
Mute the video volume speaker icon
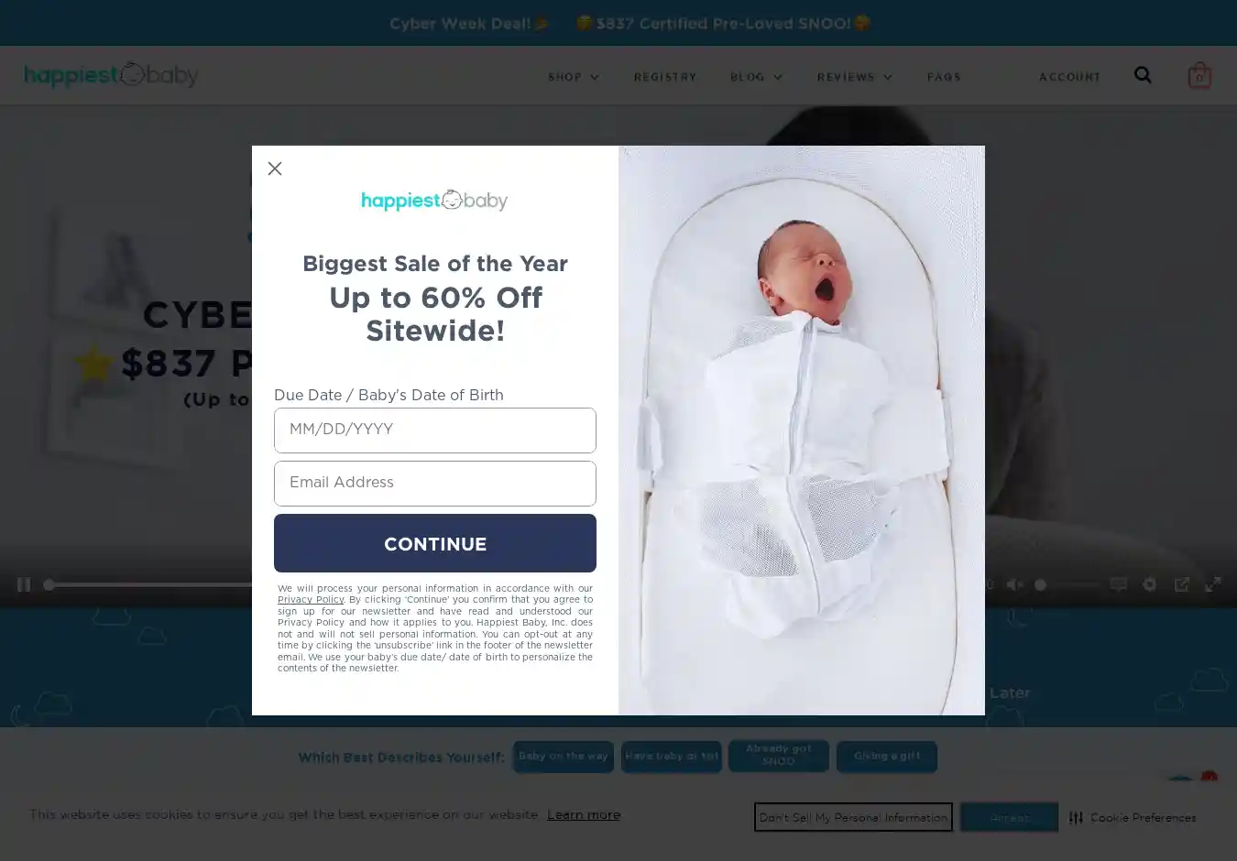pos(1015,584)
